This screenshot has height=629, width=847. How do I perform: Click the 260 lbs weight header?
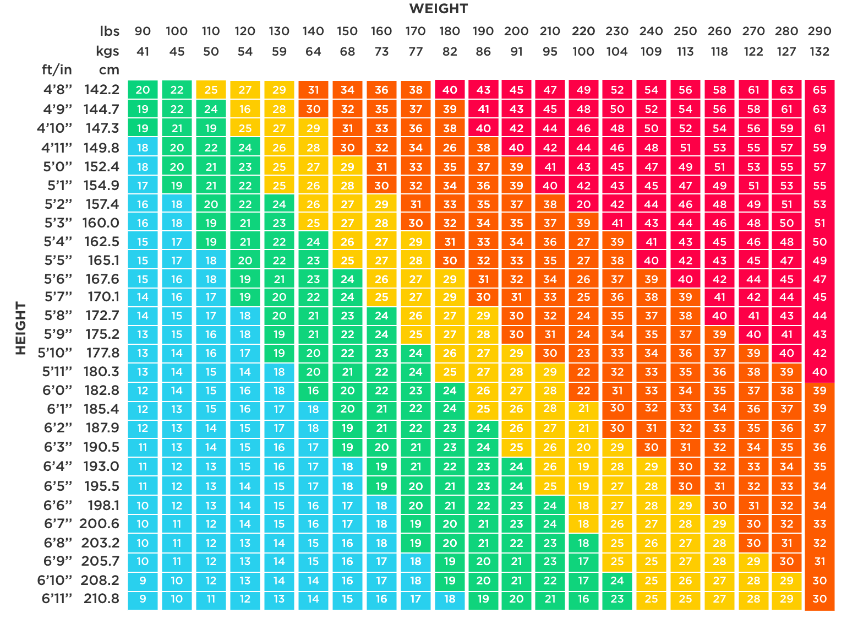click(x=719, y=31)
